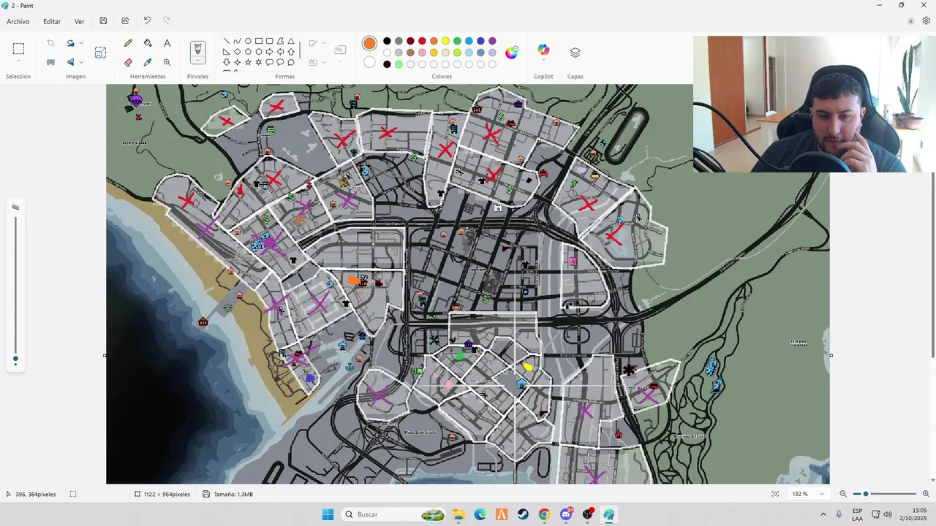Pick the yellow color swatch
The image size is (936, 526).
point(445,41)
